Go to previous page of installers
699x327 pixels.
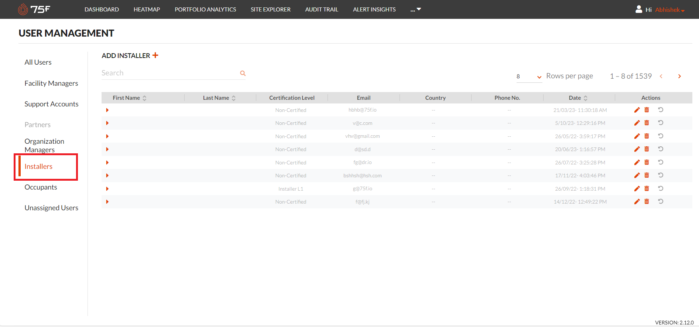tap(661, 76)
